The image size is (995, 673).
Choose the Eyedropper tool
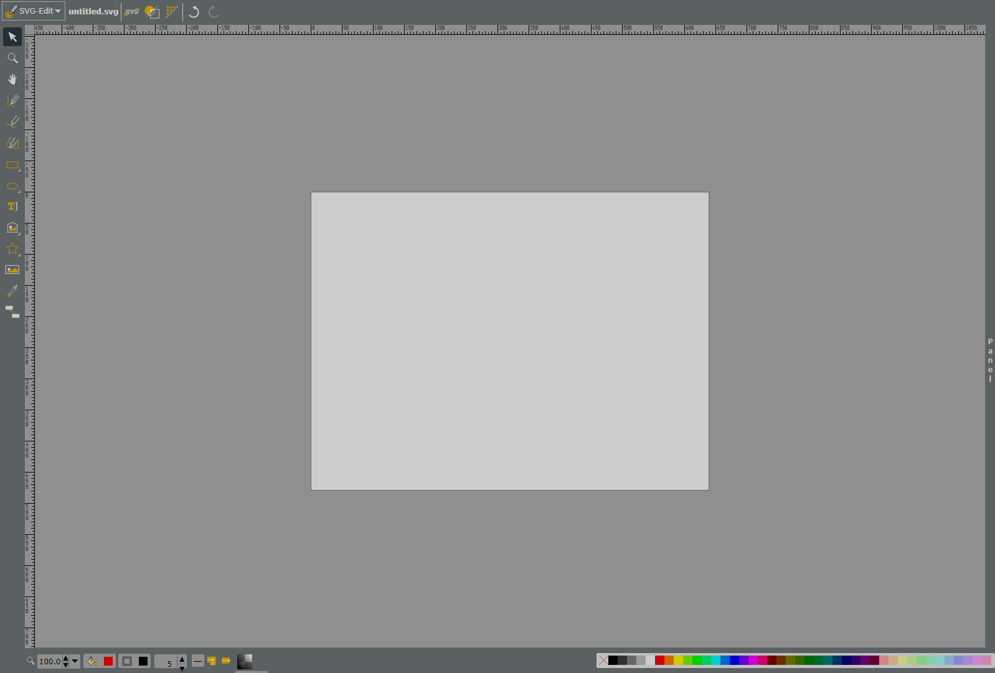coord(12,291)
